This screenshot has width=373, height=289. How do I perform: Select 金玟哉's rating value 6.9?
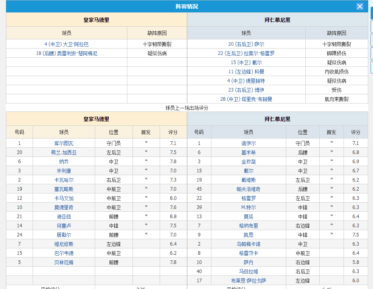point(355,162)
